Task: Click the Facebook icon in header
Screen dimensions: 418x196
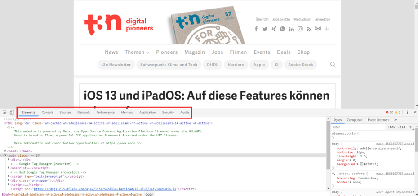Action: (256, 29)
